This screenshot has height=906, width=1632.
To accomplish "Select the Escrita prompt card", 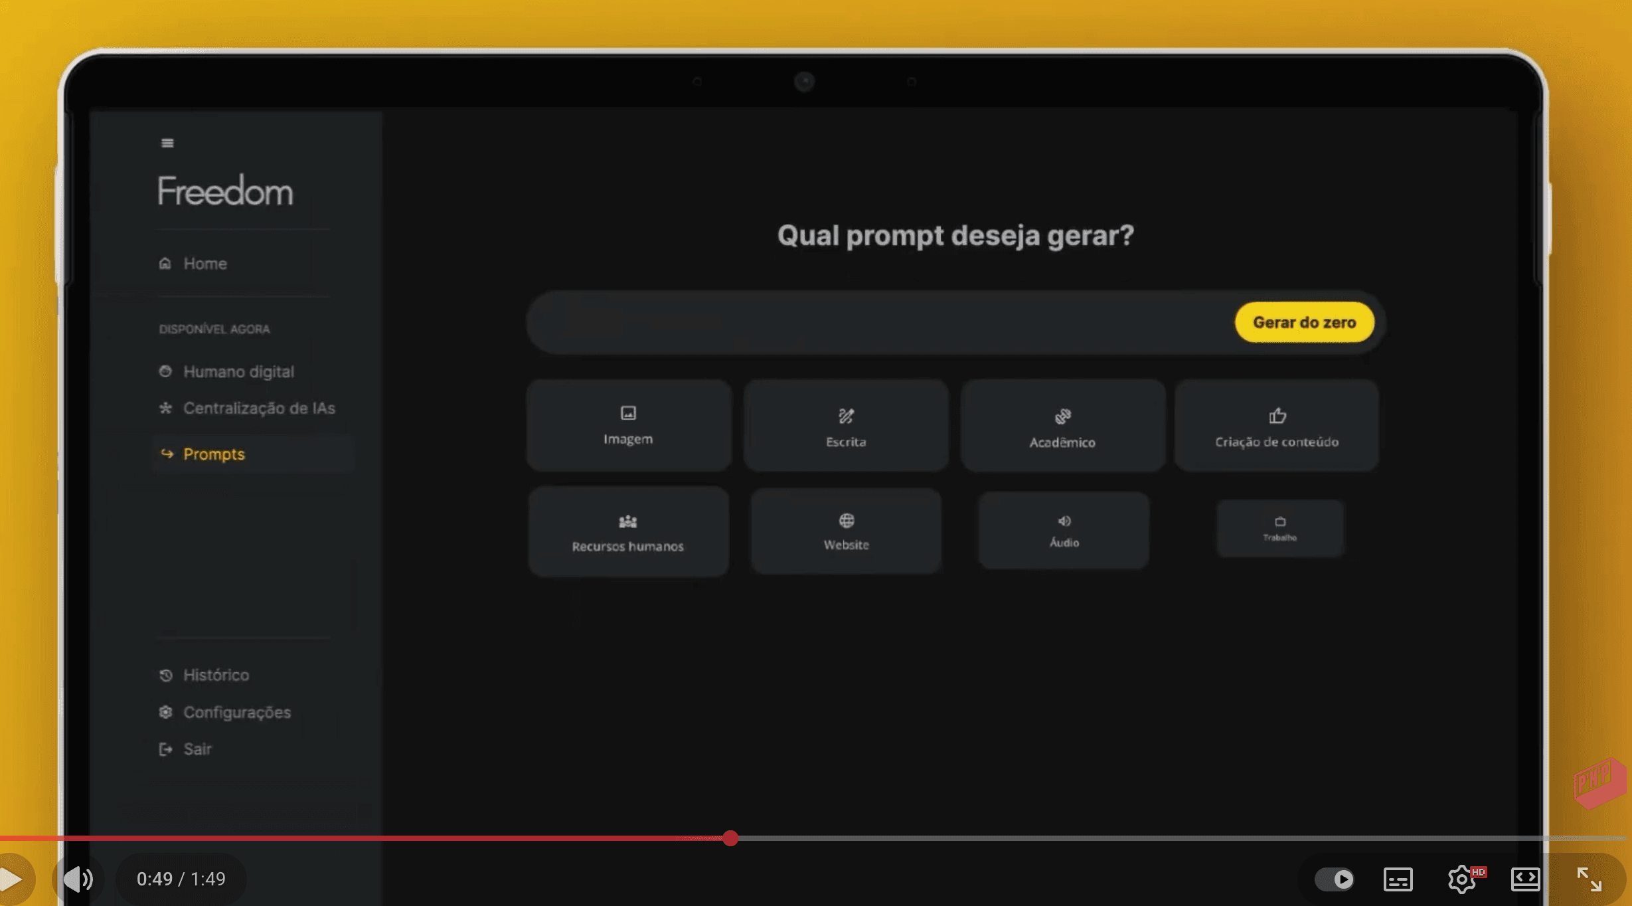I will (x=845, y=426).
